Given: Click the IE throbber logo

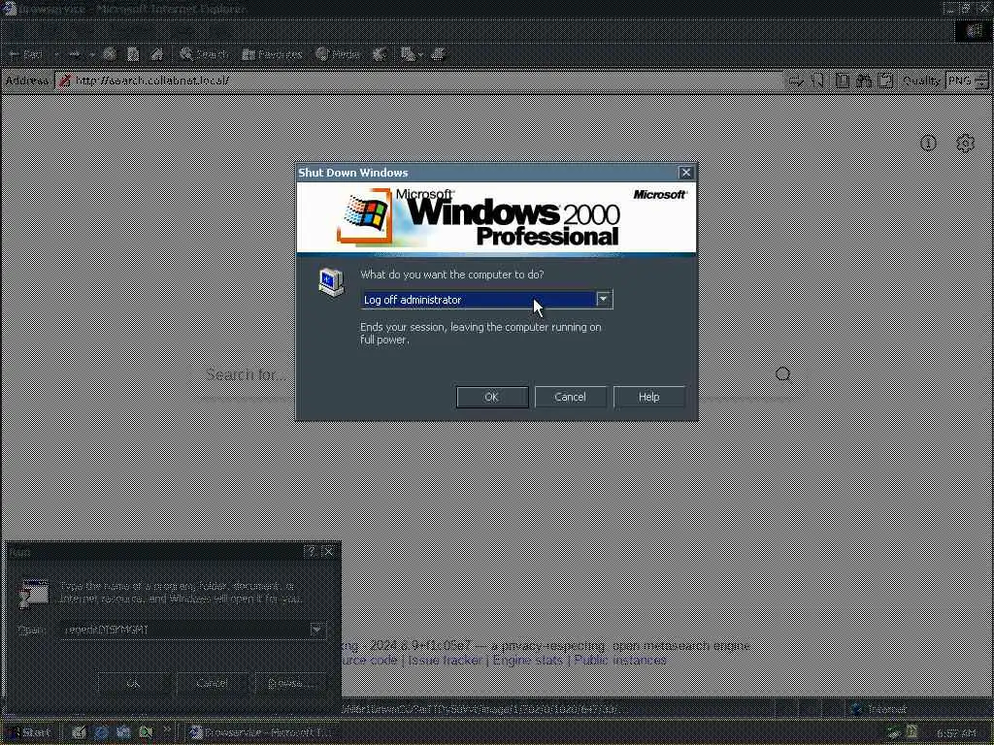Looking at the screenshot, I should [973, 30].
